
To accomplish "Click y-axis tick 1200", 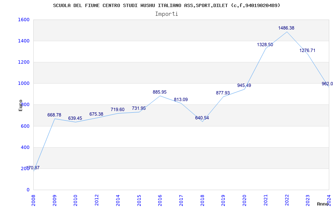I will click(24, 62).
